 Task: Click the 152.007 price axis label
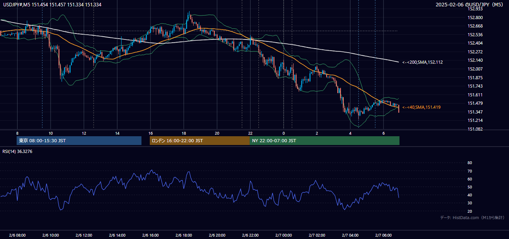pyautogui.click(x=475, y=69)
